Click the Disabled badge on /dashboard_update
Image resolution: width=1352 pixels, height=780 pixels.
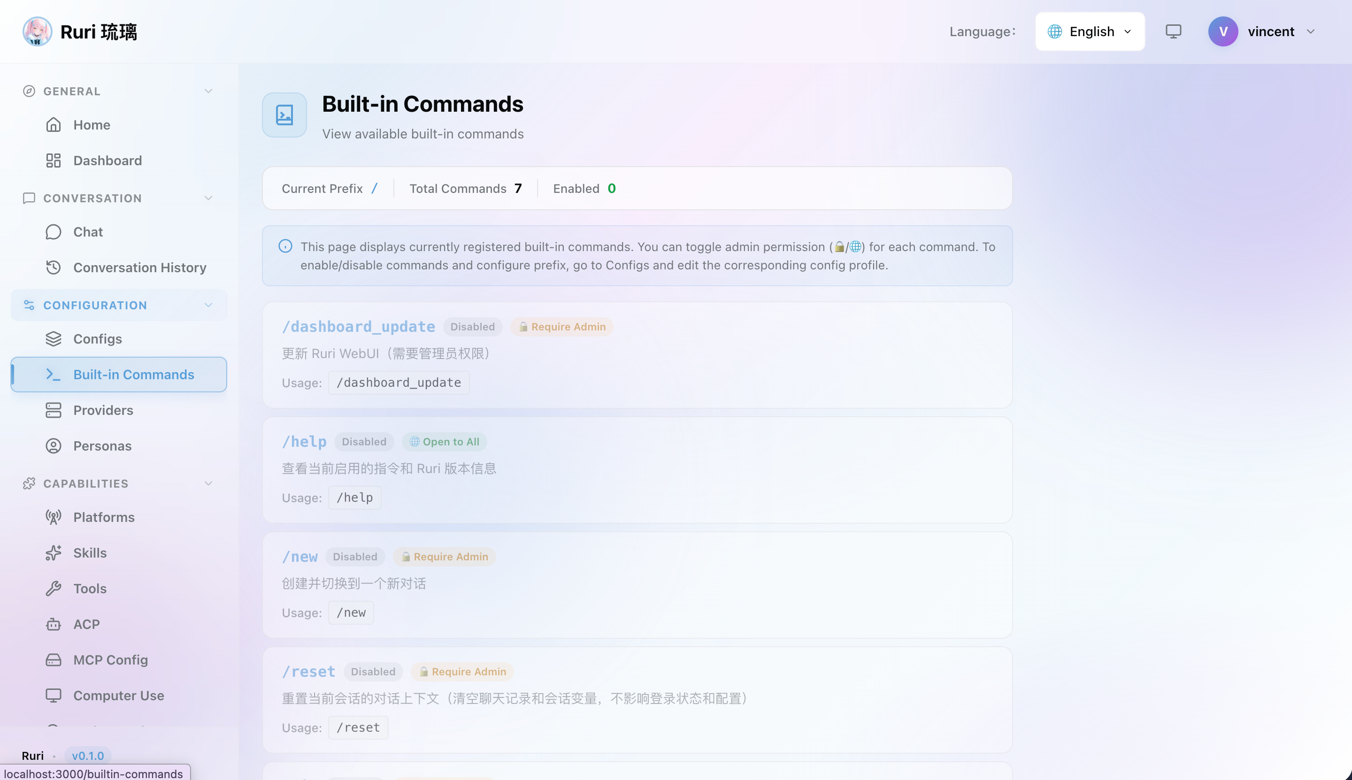pyautogui.click(x=473, y=327)
